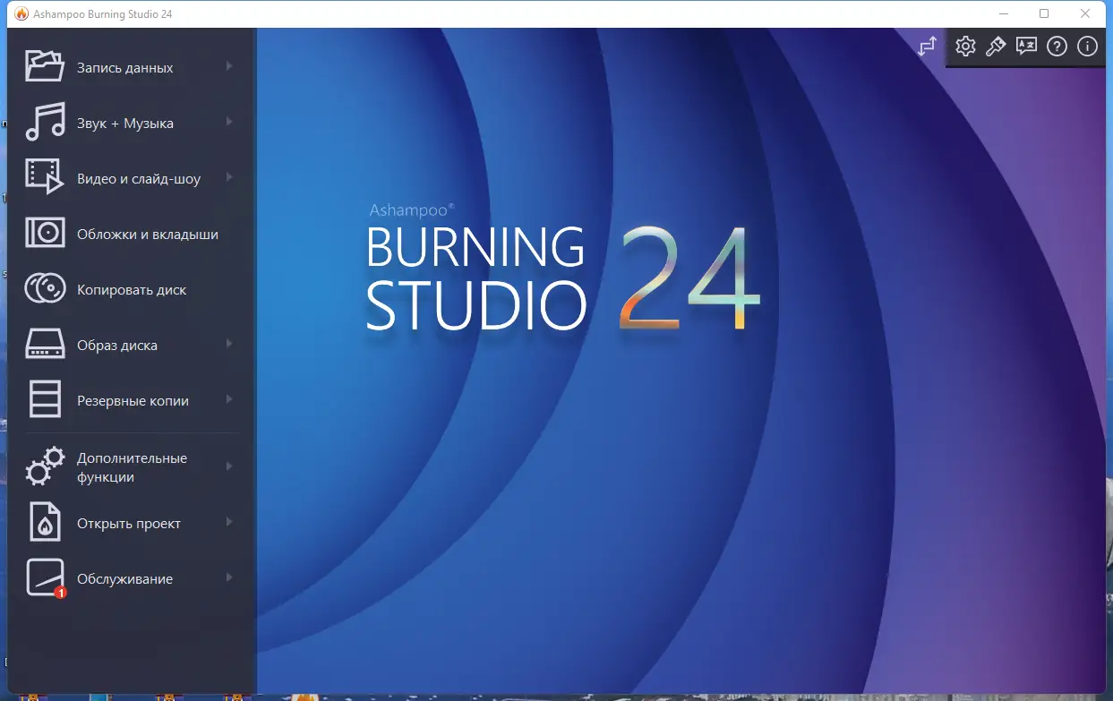1113x701 pixels.
Task: Open the theme paintbrush icon
Action: coord(996,46)
